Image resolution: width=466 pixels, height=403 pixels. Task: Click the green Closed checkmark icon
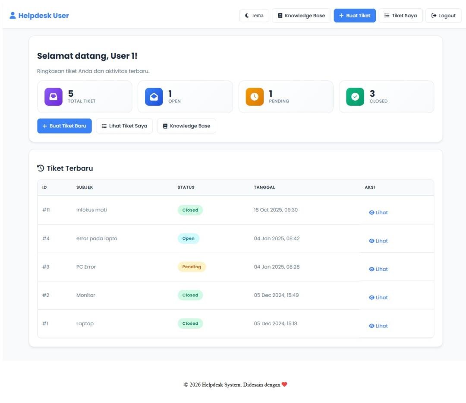tap(355, 97)
